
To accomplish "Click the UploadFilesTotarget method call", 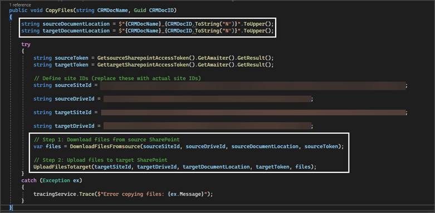I will click(62, 167).
